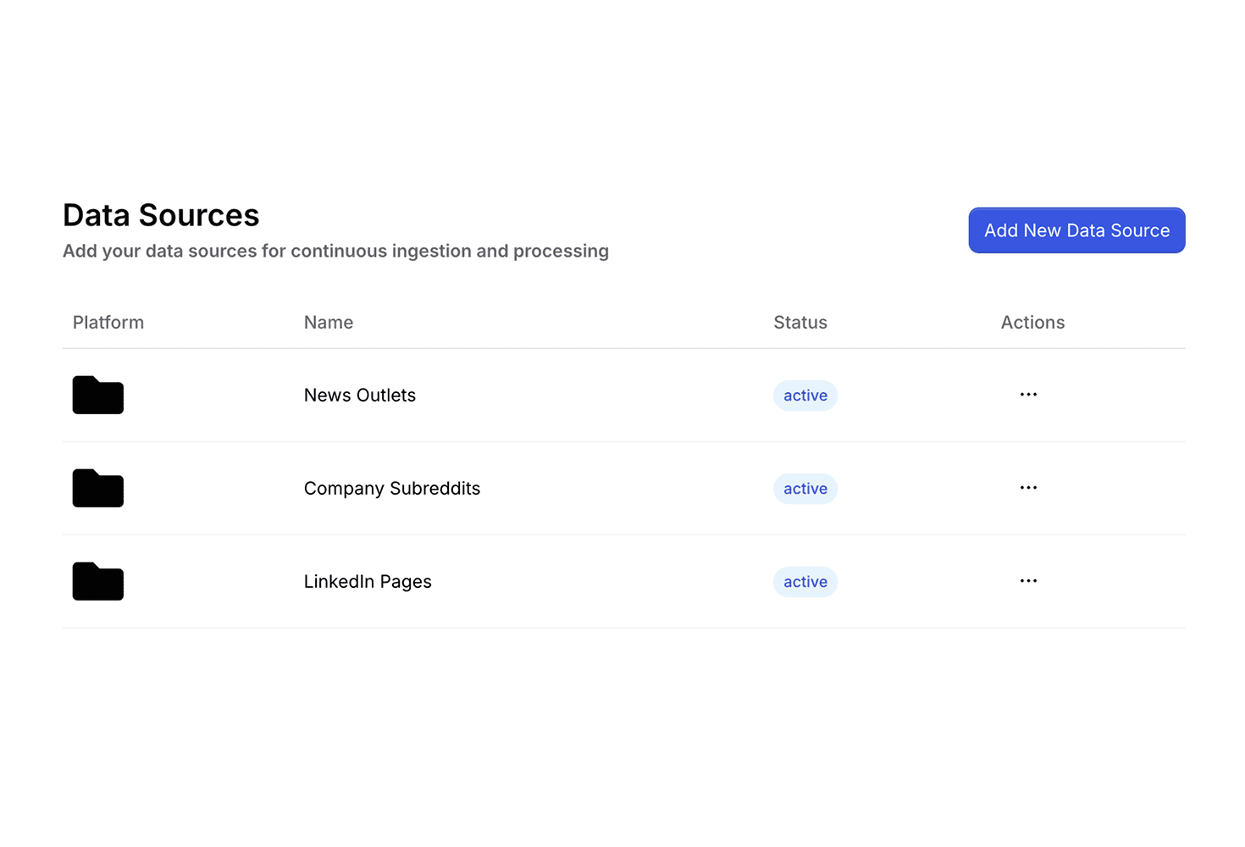Select the Company Subreddits name text
This screenshot has width=1245, height=847.
coord(392,489)
